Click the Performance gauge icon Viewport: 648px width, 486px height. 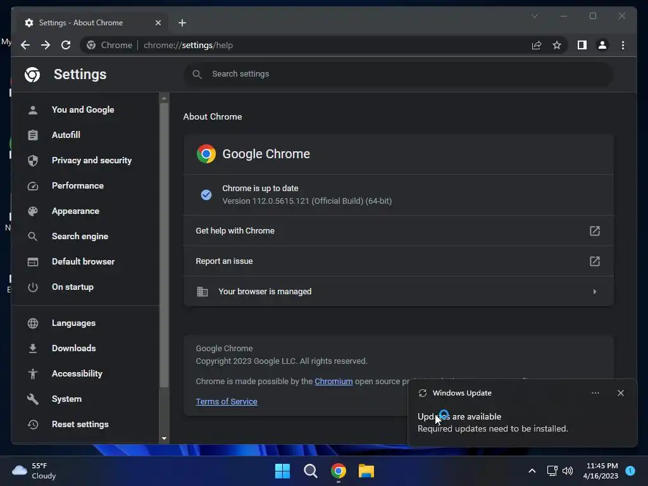point(33,186)
